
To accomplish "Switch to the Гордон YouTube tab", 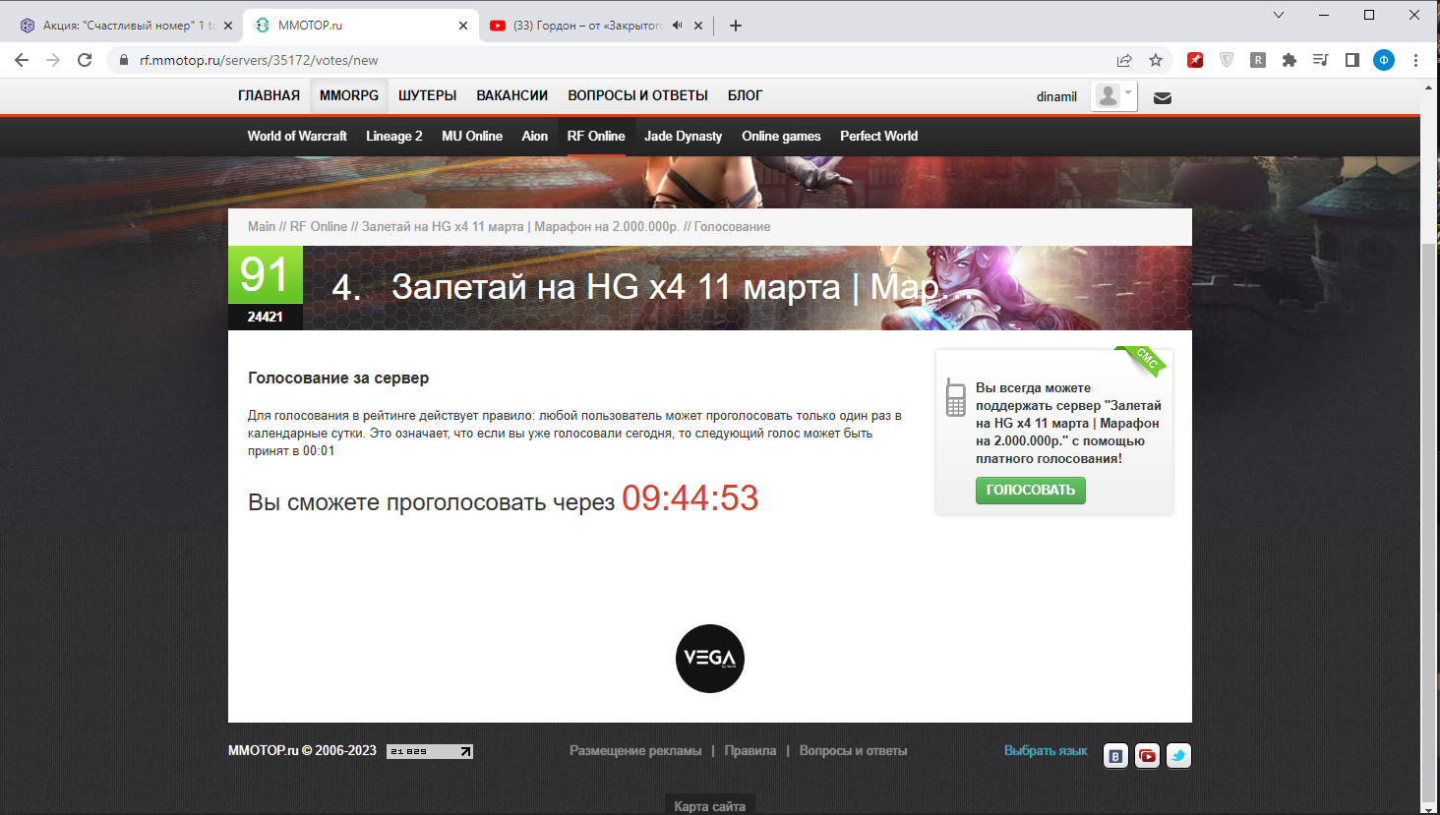I will pyautogui.click(x=596, y=26).
